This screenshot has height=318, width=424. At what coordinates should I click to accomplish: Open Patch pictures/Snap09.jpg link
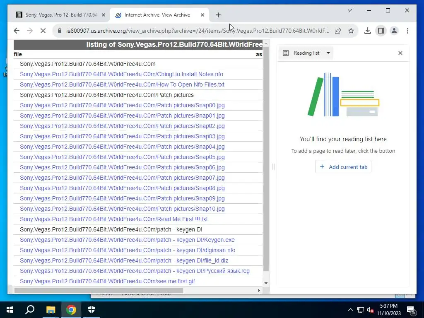click(122, 198)
